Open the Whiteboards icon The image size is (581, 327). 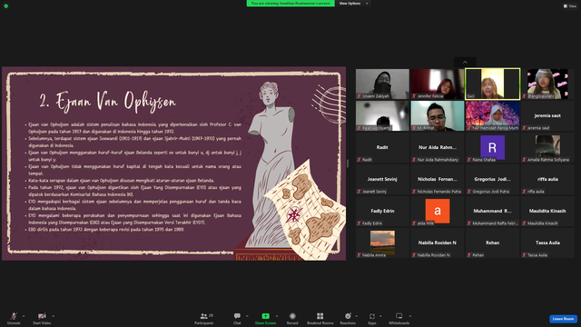click(x=399, y=316)
